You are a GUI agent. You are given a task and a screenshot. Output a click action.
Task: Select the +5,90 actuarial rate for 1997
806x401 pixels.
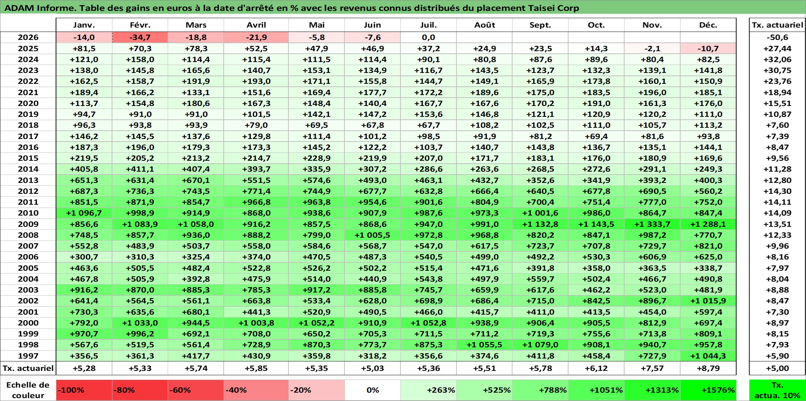777,356
